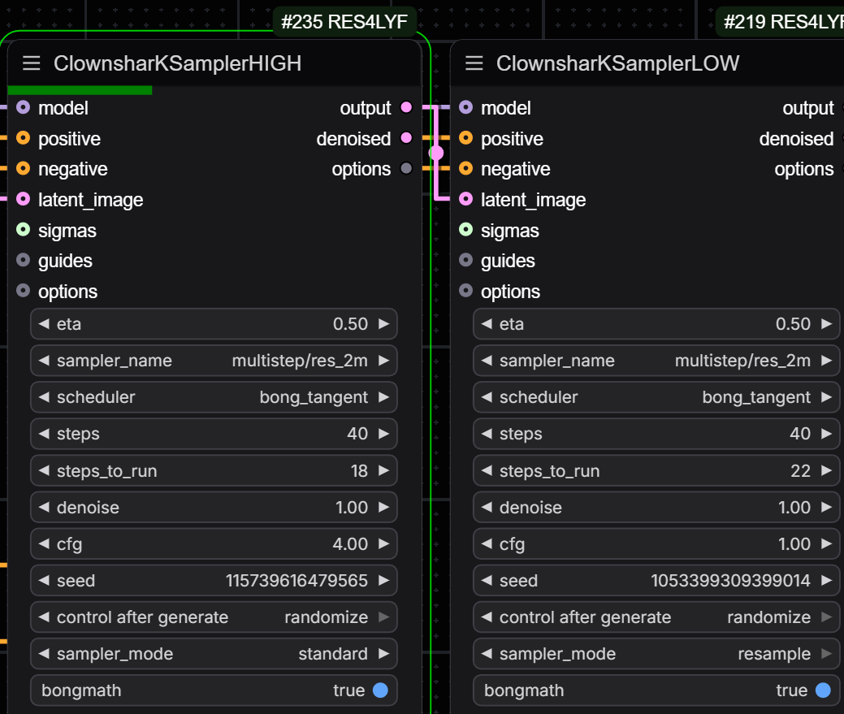
Task: Click the #235 RES4LYF badge
Action: pyautogui.click(x=344, y=21)
